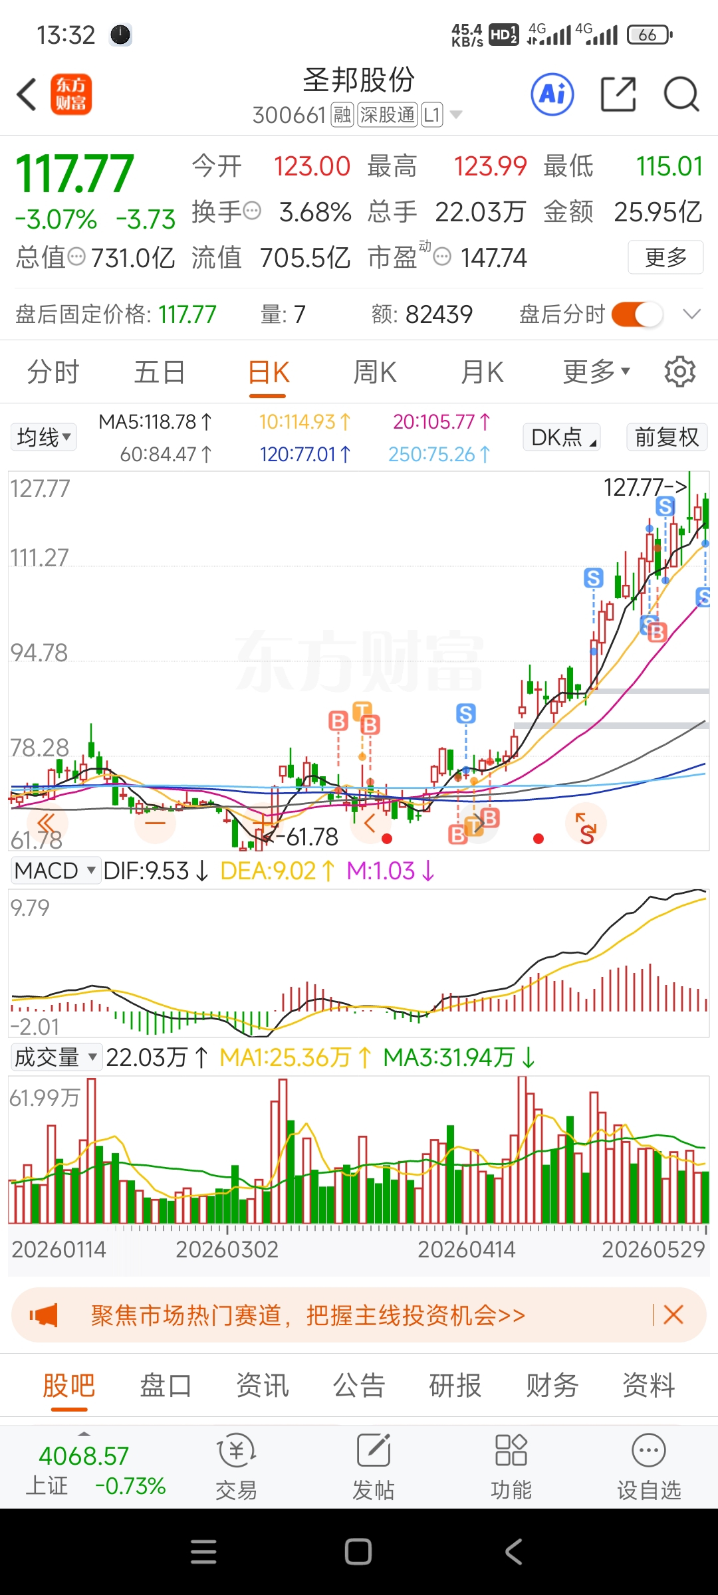Viewport: 718px width, 1595px height.
Task: Tap the volume bars sub-chart
Action: [x=359, y=1150]
